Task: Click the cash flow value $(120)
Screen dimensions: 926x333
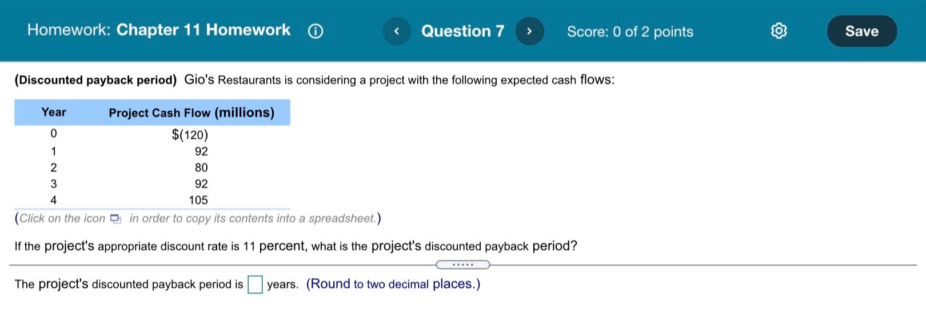Action: (189, 135)
